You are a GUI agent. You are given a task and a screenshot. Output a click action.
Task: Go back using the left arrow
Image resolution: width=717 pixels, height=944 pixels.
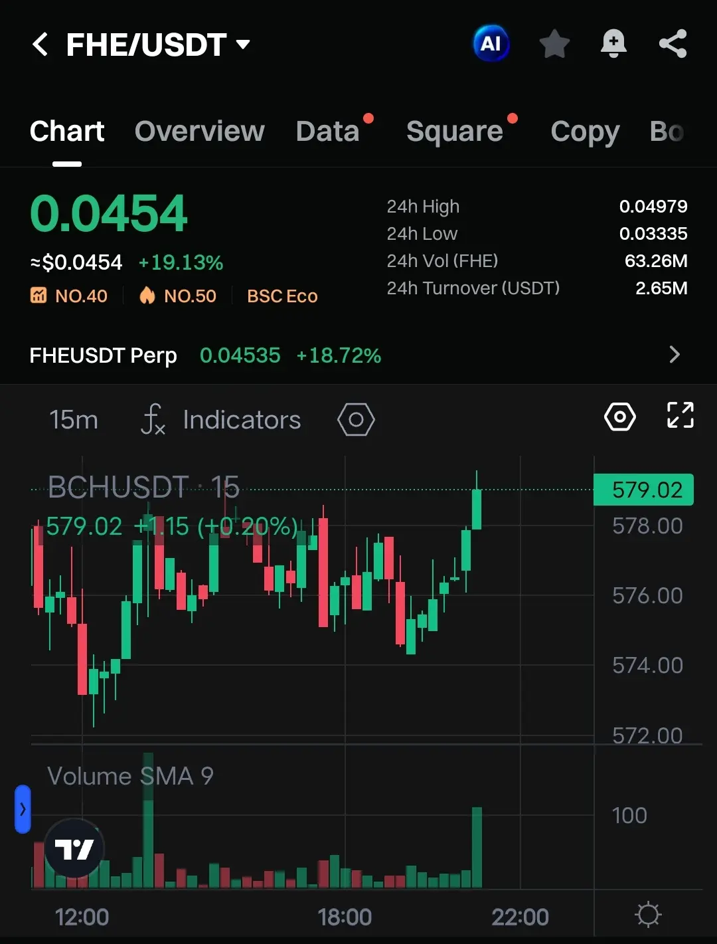pos(40,45)
